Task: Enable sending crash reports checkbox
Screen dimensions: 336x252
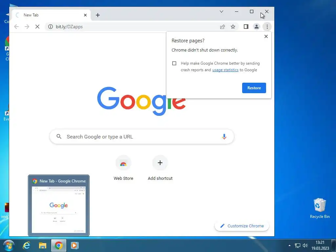Action: [x=174, y=63]
